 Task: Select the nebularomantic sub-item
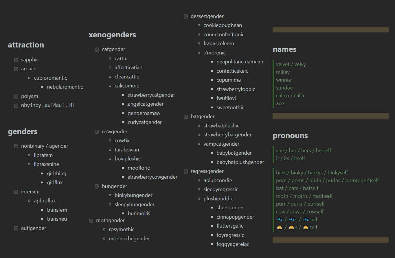[65, 87]
